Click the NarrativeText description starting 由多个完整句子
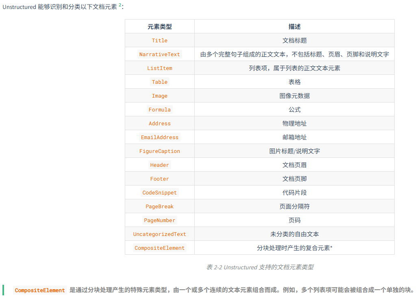Screen dimensions: 417x299 [x=294, y=55]
